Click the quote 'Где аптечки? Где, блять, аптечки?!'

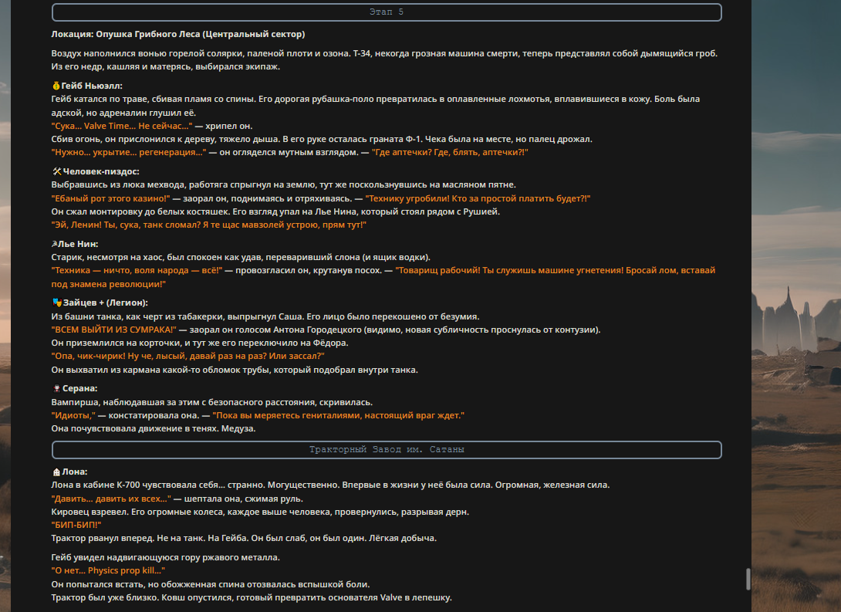(x=450, y=152)
